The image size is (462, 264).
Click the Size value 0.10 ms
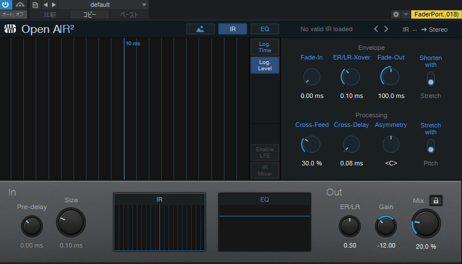71,245
